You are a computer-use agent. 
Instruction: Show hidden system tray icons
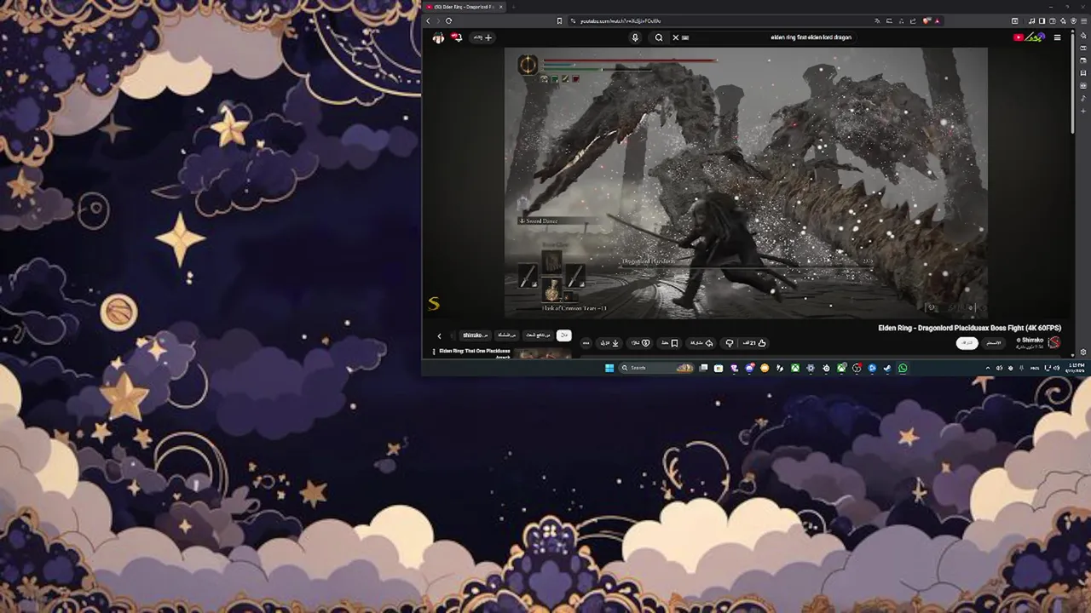(988, 368)
